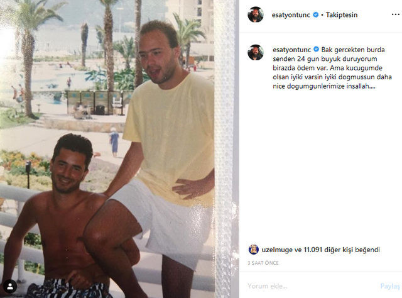Open uzelmuge's small profile avatar
This screenshot has width=402, height=298.
click(x=253, y=250)
